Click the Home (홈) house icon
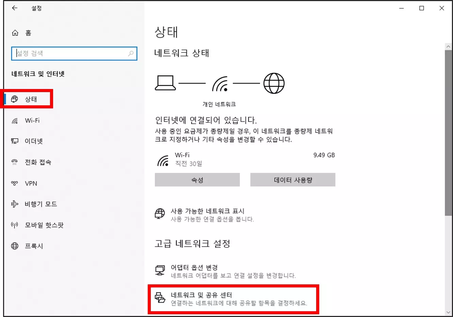The width and height of the screenshot is (453, 317). pyautogui.click(x=15, y=33)
